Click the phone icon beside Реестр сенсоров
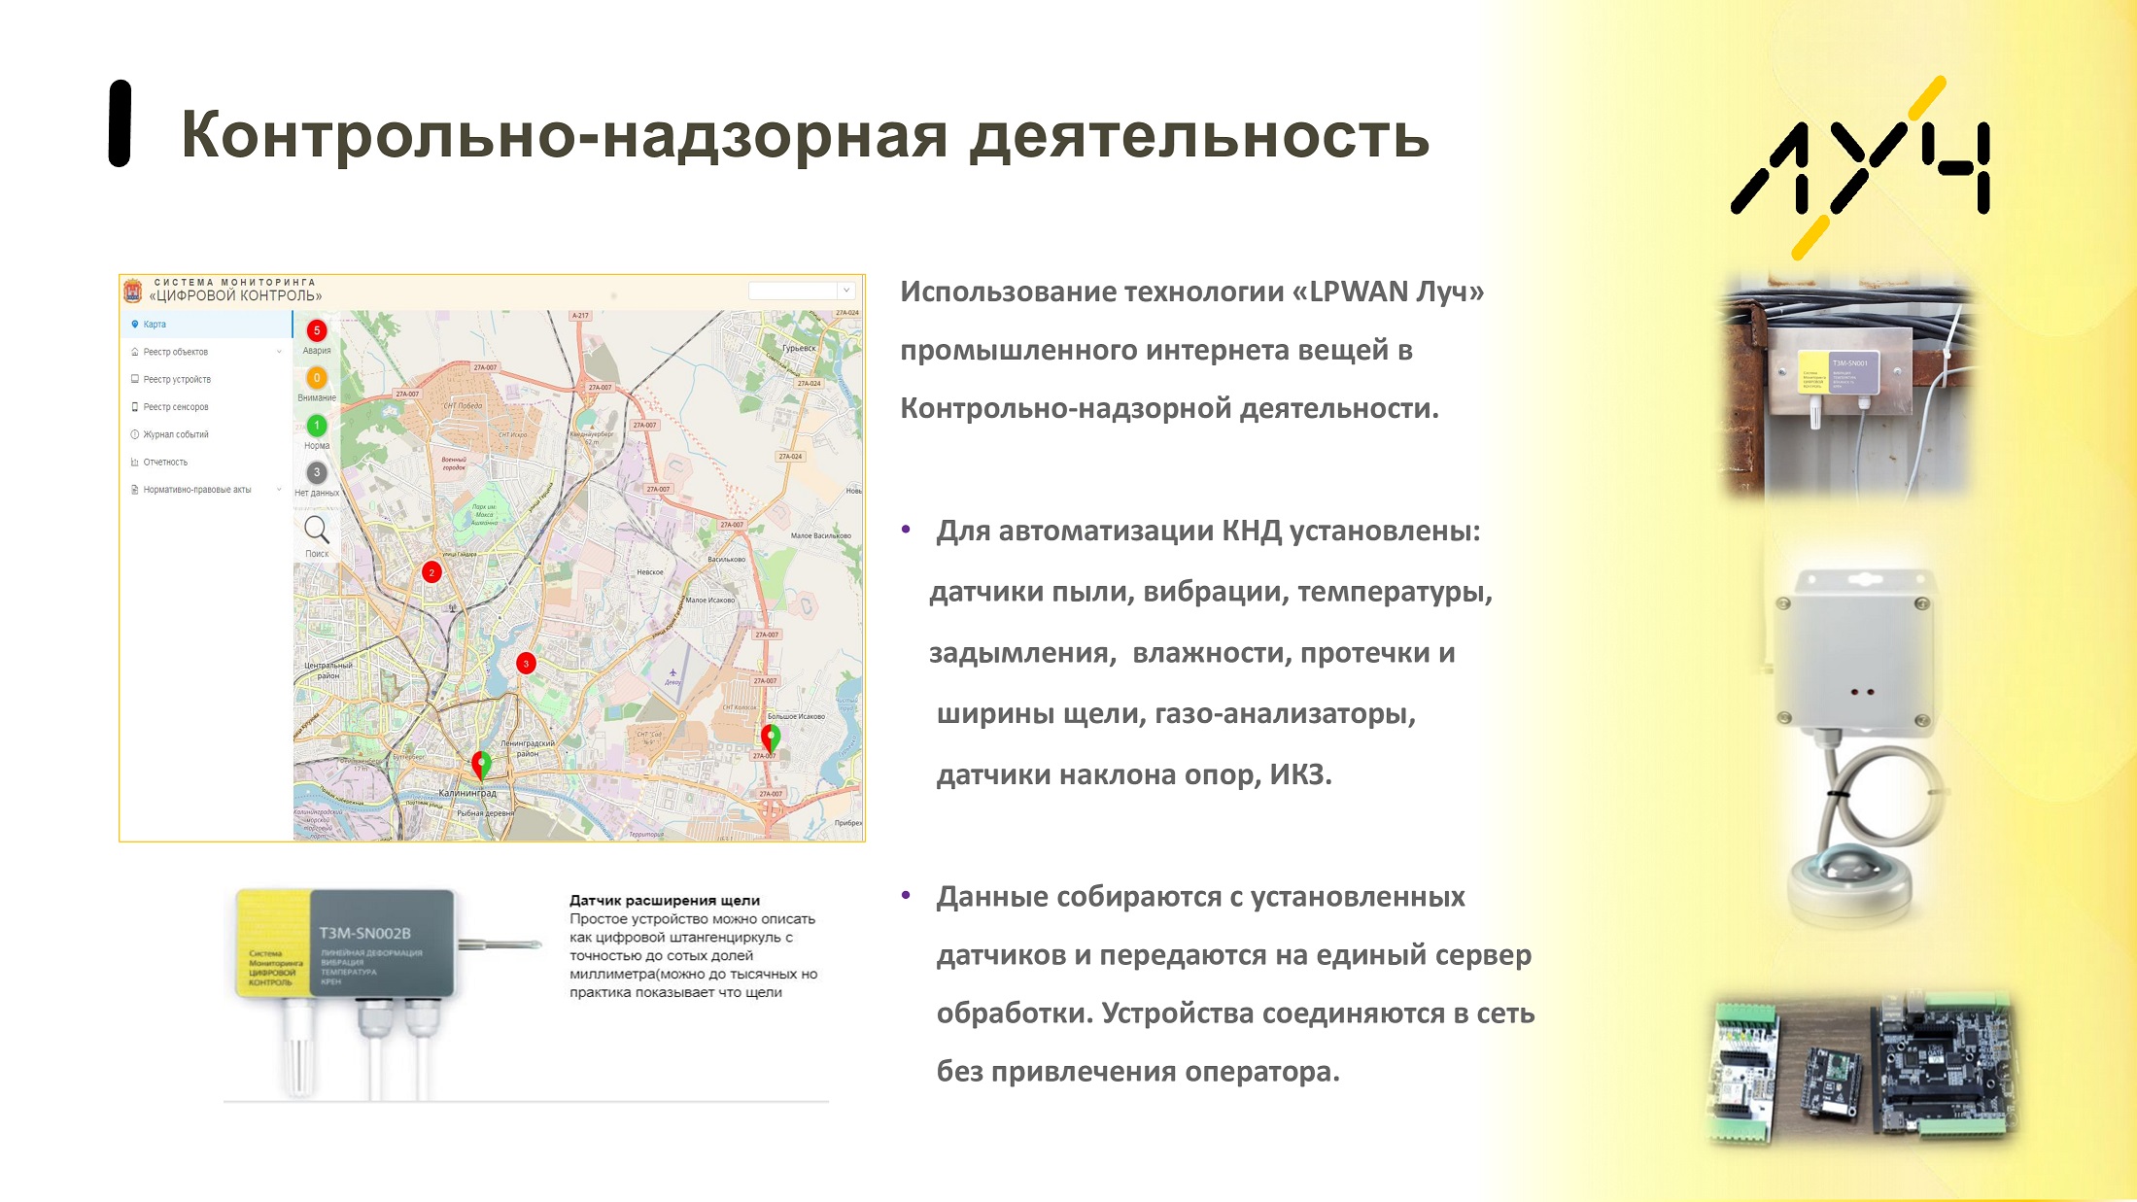This screenshot has height=1202, width=2137. pyautogui.click(x=134, y=406)
